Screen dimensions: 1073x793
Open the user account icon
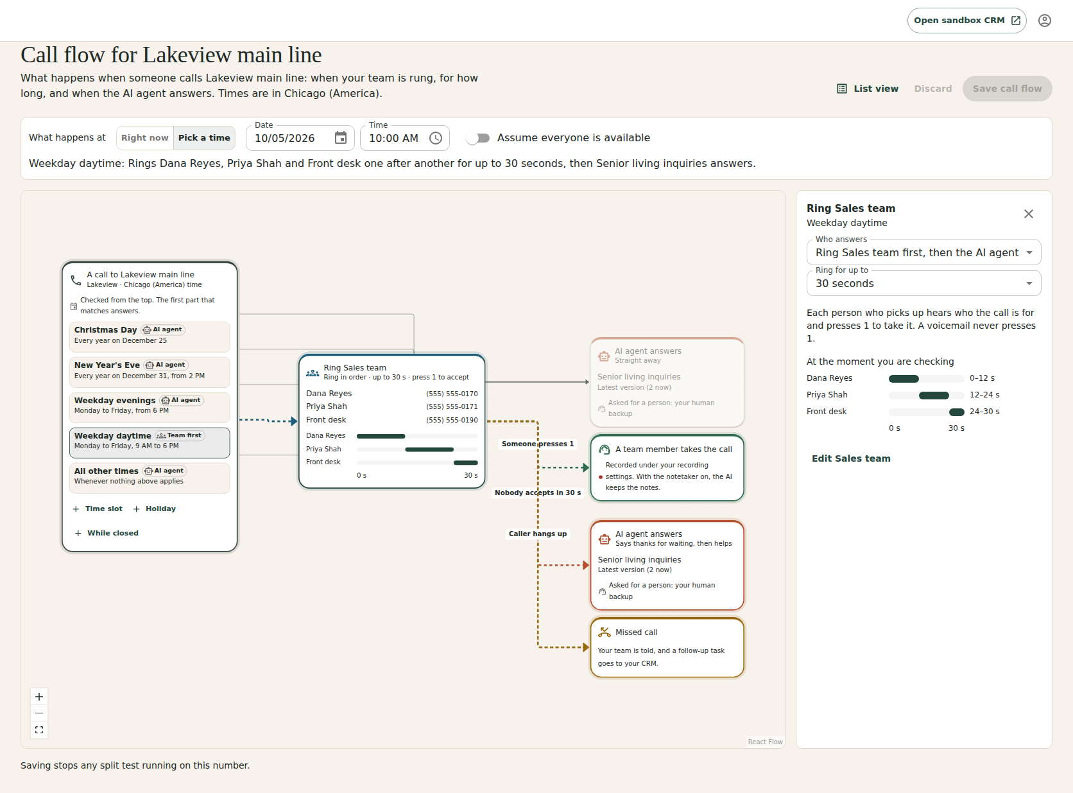(x=1045, y=21)
